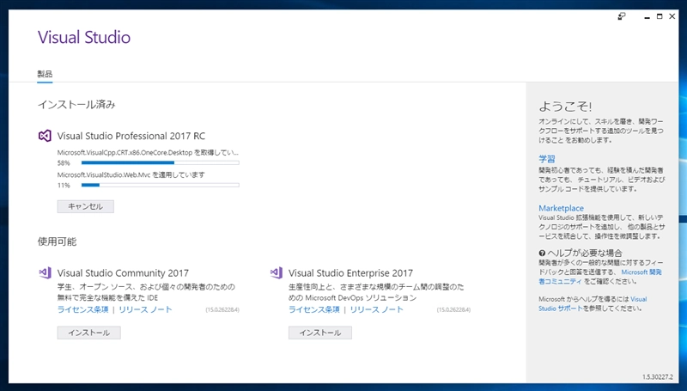The height and width of the screenshot is (391, 687).
Task: Click the Visual Studio Professional 2017 RC logo icon
Action: 45,136
